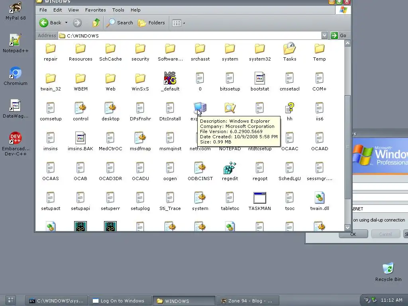Select the setupapi log file
This screenshot has height=306, width=408.
(80, 201)
